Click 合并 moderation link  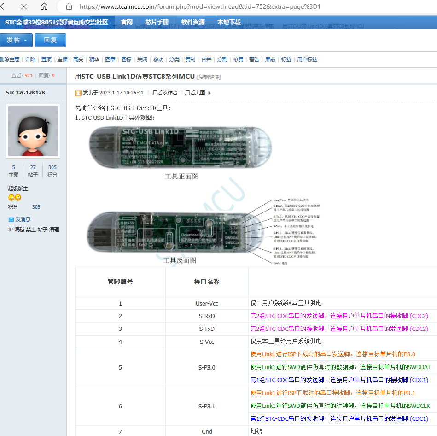click(206, 59)
